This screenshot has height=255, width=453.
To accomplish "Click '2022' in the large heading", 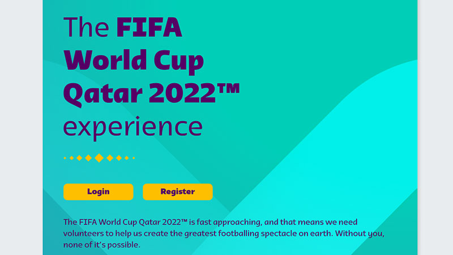I will [182, 93].
